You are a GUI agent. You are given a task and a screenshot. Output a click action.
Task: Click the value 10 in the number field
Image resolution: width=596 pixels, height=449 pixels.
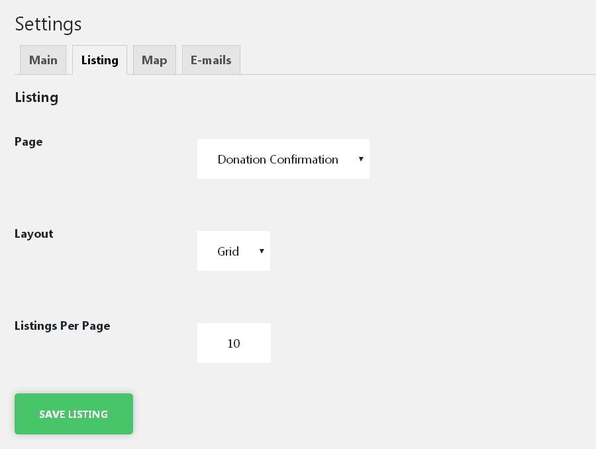[234, 344]
